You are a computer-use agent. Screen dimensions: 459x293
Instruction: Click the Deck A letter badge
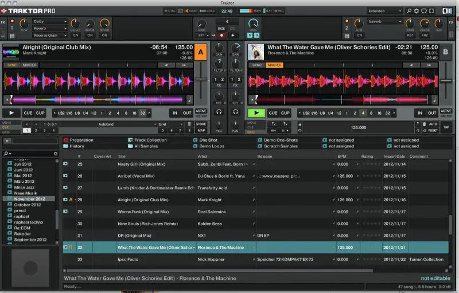(x=200, y=52)
